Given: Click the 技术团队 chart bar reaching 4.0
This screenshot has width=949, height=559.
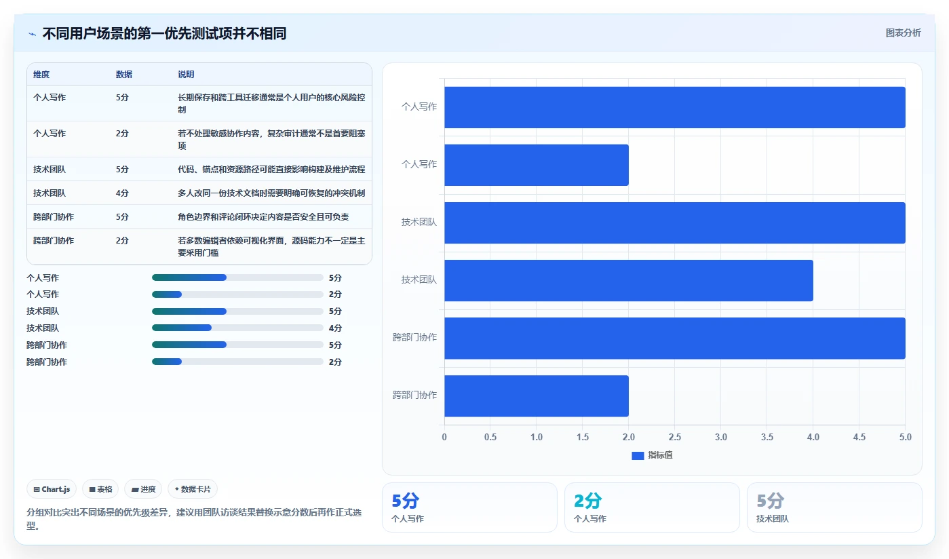Looking at the screenshot, I should point(629,280).
